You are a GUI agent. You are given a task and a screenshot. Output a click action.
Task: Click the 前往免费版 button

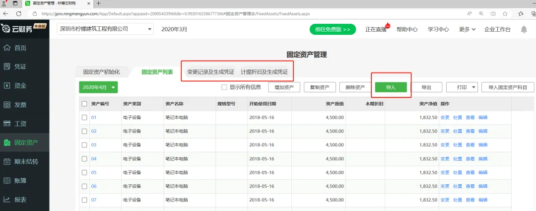click(333, 29)
